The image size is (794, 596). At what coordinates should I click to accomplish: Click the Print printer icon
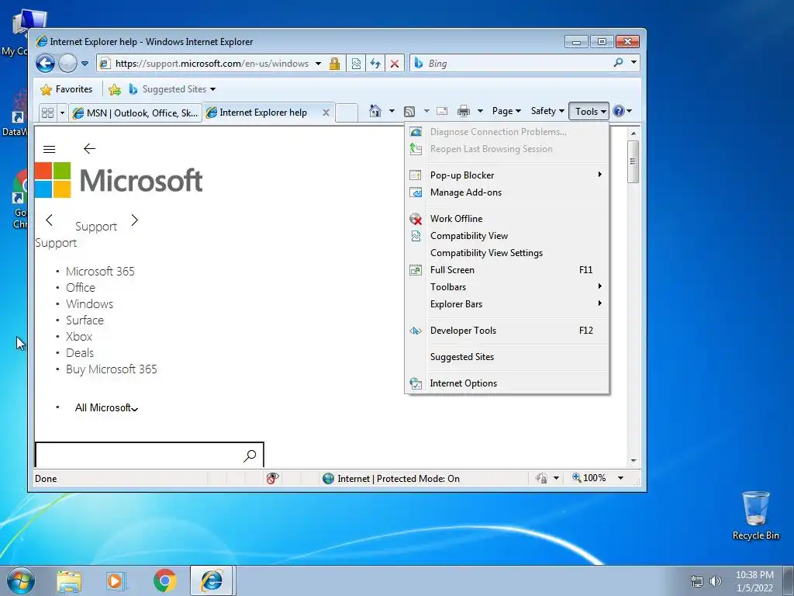click(464, 111)
